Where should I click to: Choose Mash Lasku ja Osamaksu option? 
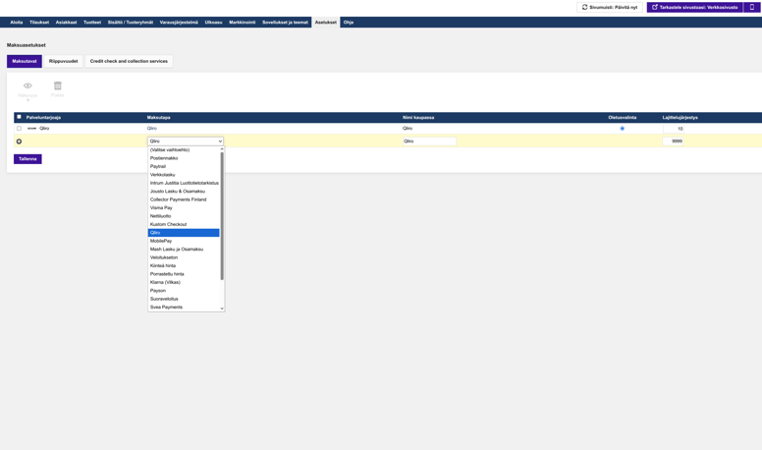point(184,250)
